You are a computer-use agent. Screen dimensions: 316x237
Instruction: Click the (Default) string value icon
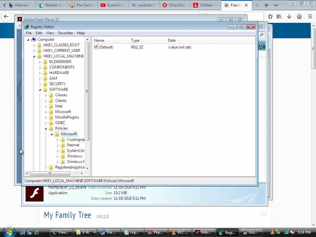pos(96,47)
